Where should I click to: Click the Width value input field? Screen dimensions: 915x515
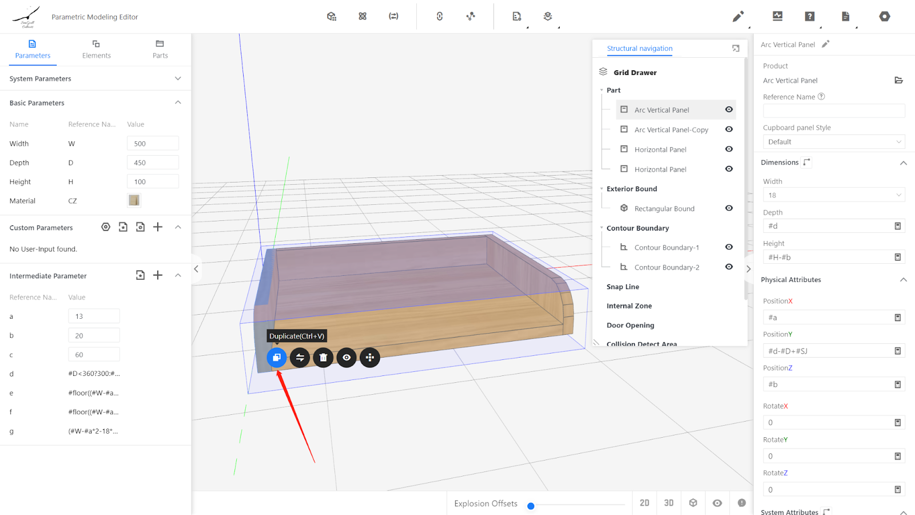coord(153,144)
